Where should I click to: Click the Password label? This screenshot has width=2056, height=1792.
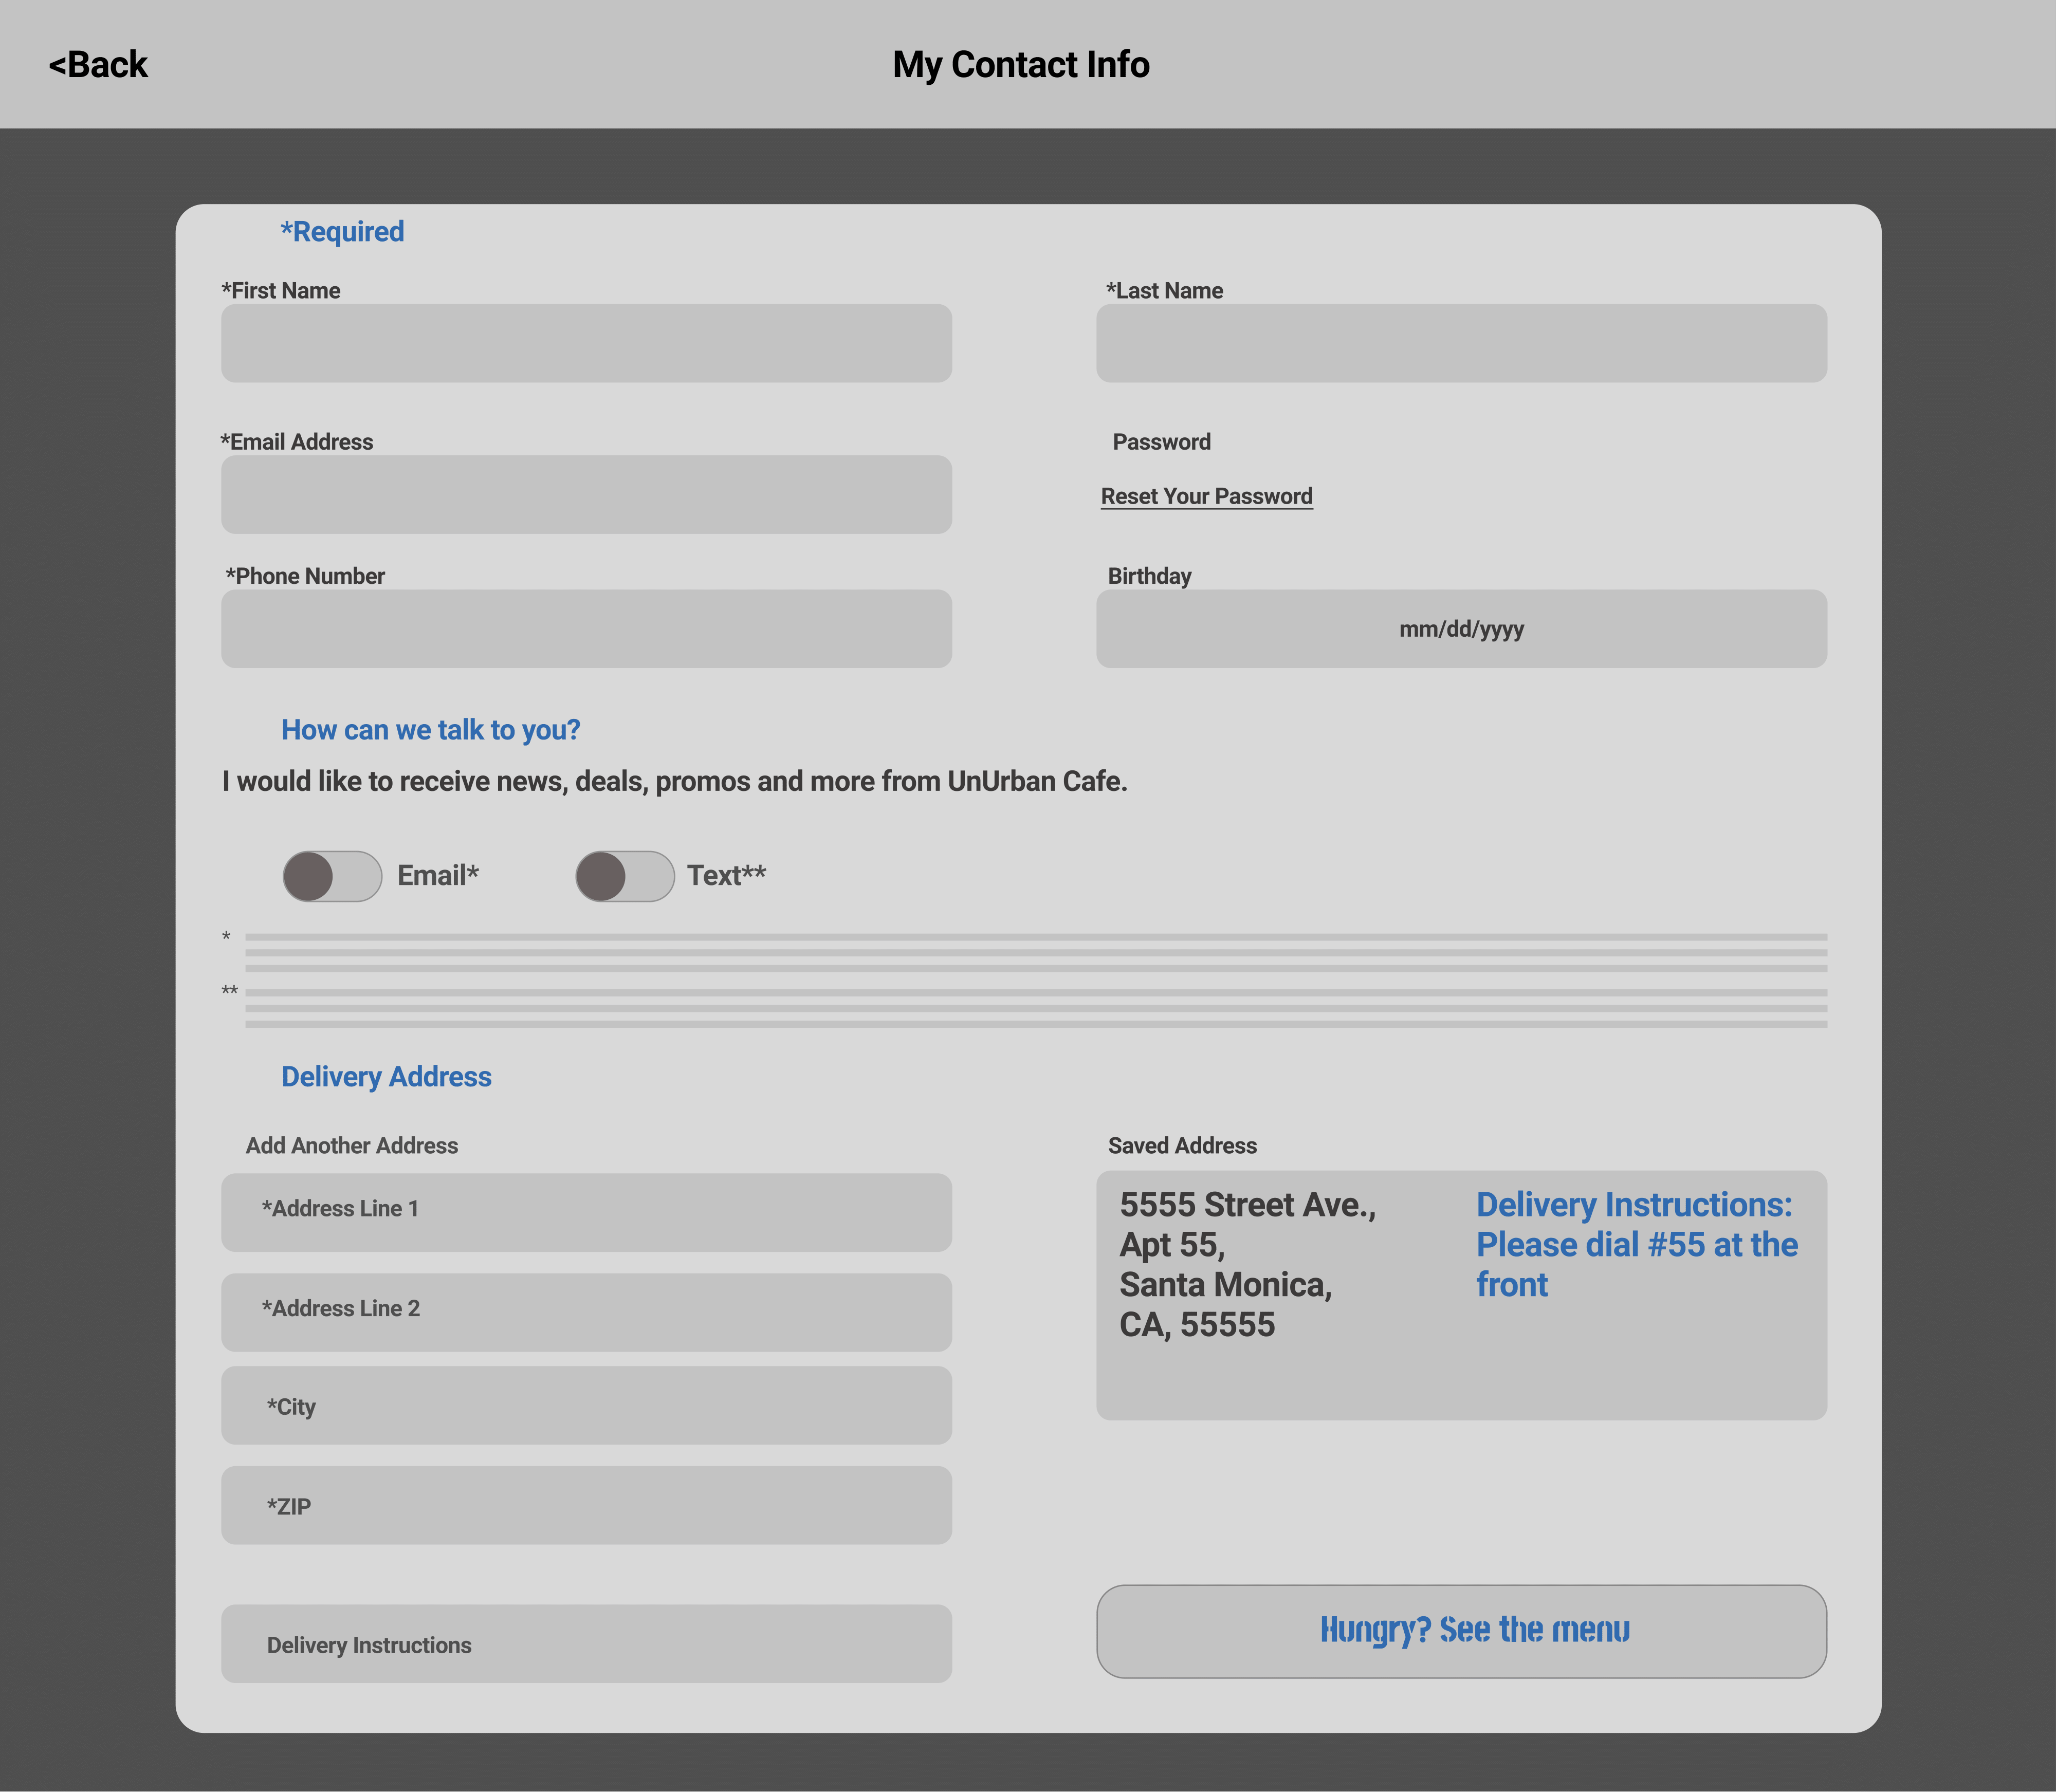click(x=1161, y=442)
